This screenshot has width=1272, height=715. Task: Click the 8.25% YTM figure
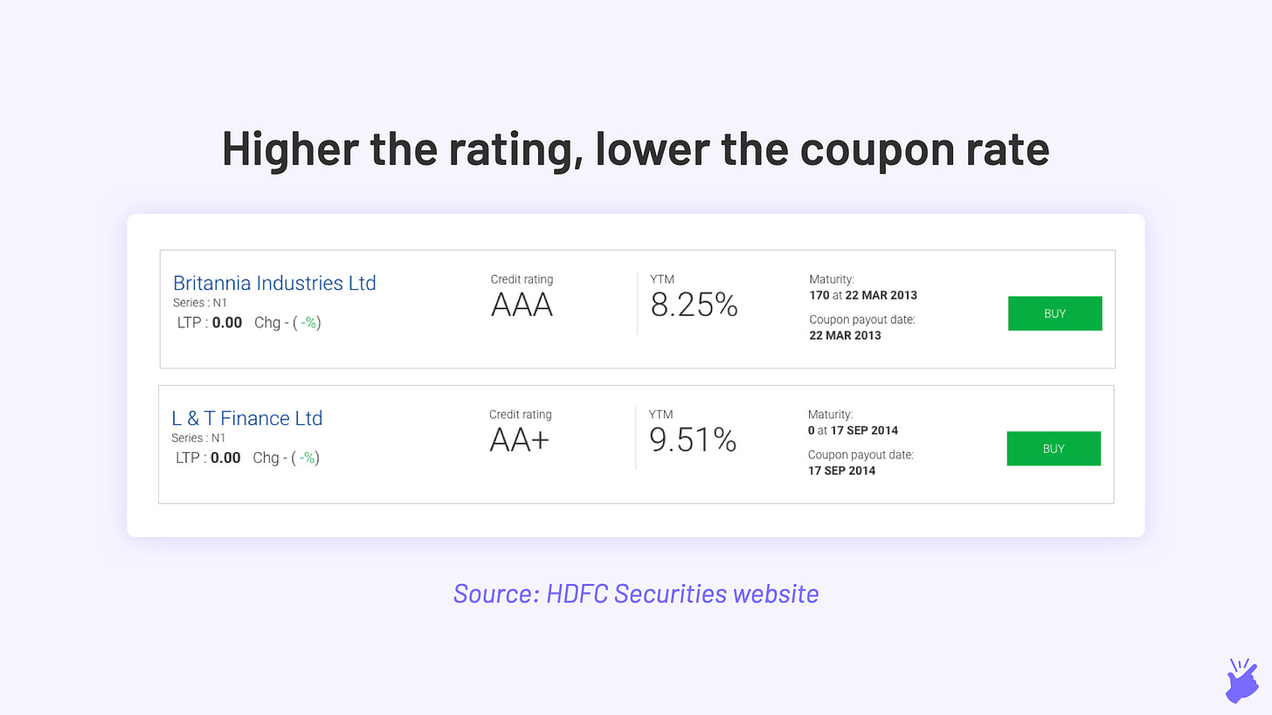pyautogui.click(x=695, y=305)
